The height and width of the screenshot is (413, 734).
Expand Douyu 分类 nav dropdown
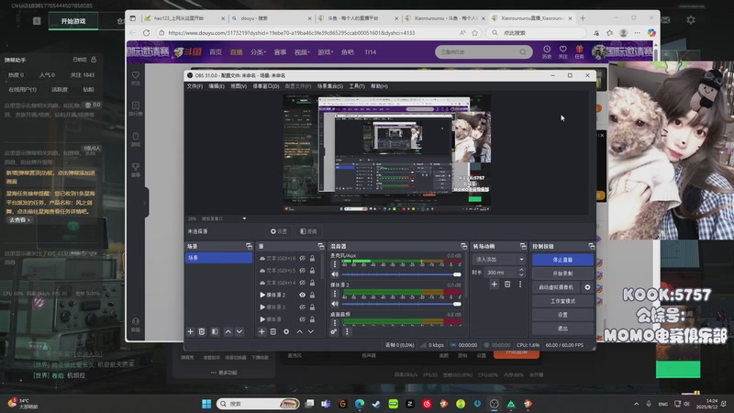[x=258, y=52]
